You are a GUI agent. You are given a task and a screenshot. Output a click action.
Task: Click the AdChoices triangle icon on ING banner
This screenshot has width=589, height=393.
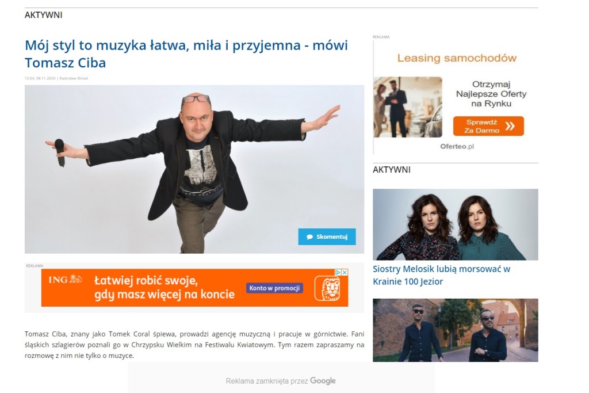pos(338,272)
